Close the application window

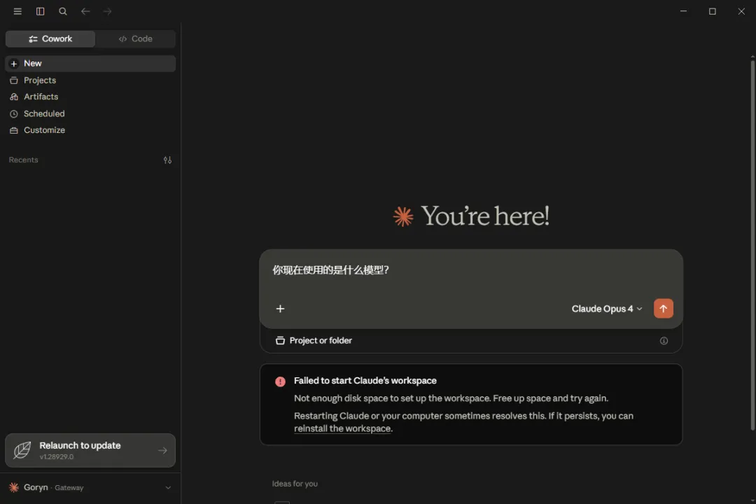coord(741,11)
